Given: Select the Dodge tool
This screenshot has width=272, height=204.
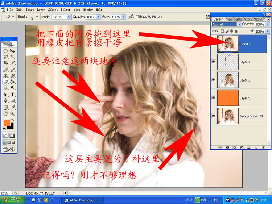Looking at the screenshot, I should pyautogui.click(x=12, y=88).
